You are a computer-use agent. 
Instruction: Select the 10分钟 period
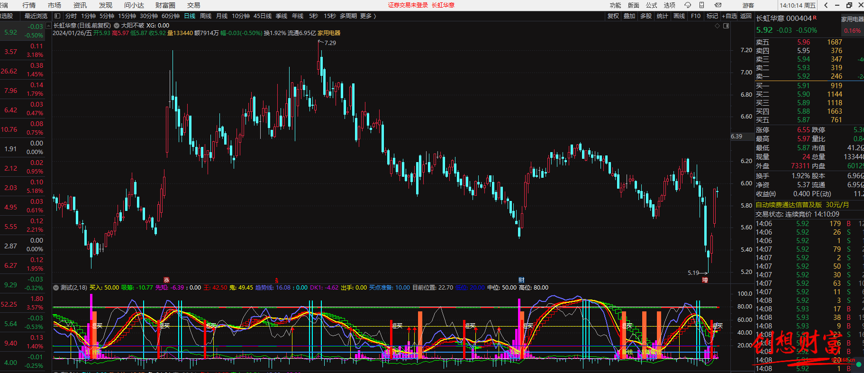(241, 16)
